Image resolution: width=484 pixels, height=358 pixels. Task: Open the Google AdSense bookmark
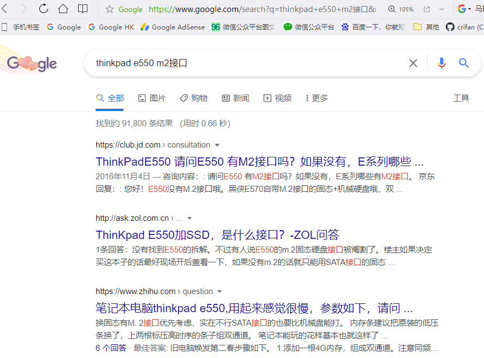172,27
